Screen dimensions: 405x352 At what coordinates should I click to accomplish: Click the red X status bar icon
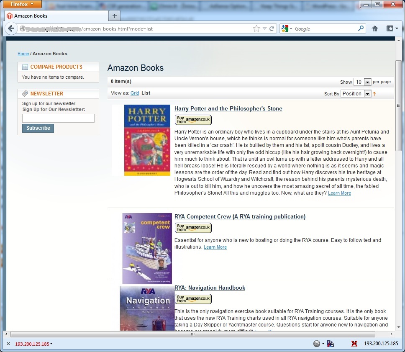pos(354,344)
